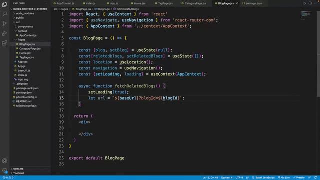Click the Pages breadcrumb segment
Viewport: 320px width, 180px height.
pyautogui.click(x=64, y=9)
